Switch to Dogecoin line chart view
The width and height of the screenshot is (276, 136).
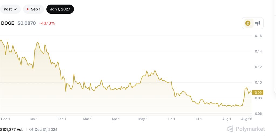(248, 23)
